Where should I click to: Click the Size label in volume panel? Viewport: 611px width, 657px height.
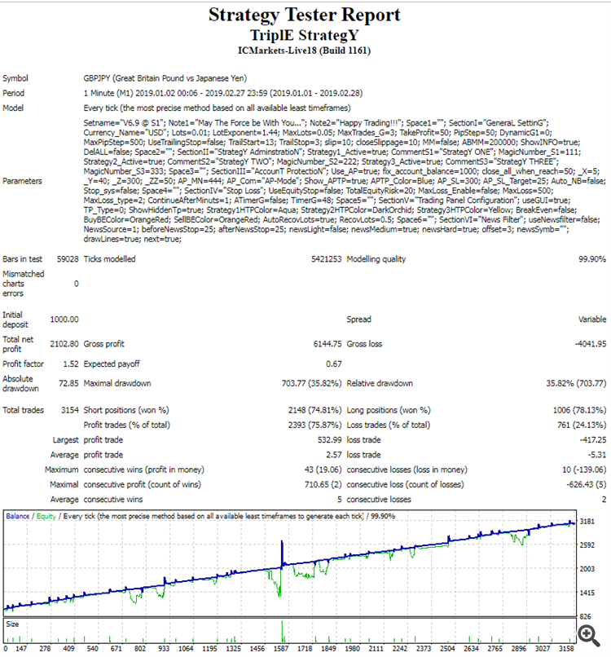coord(12,624)
